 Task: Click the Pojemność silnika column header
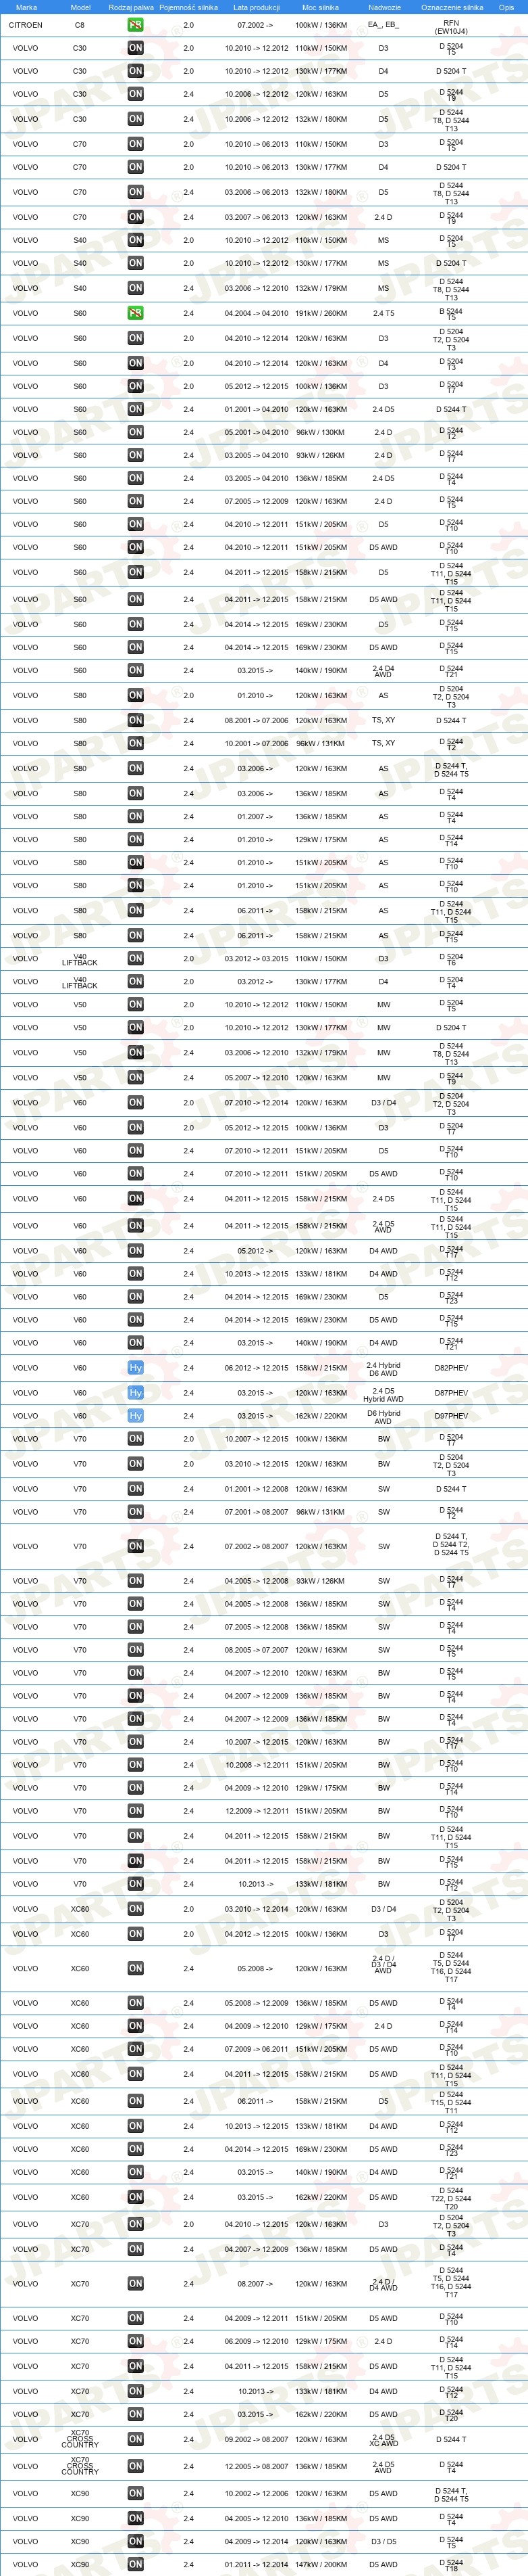[188, 7]
